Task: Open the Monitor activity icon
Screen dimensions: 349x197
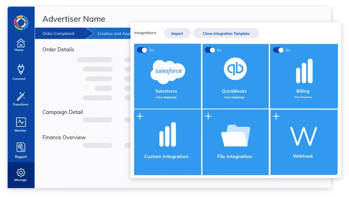Action: (21, 122)
